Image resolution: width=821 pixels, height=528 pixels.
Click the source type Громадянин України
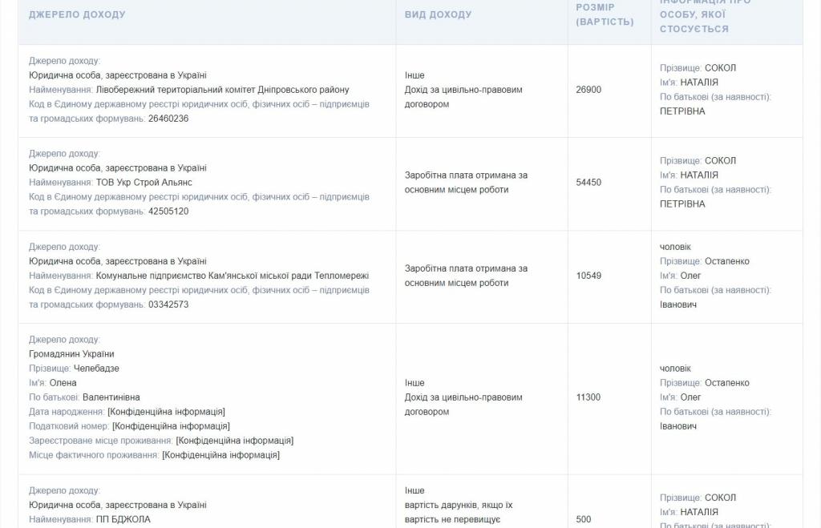71,354
